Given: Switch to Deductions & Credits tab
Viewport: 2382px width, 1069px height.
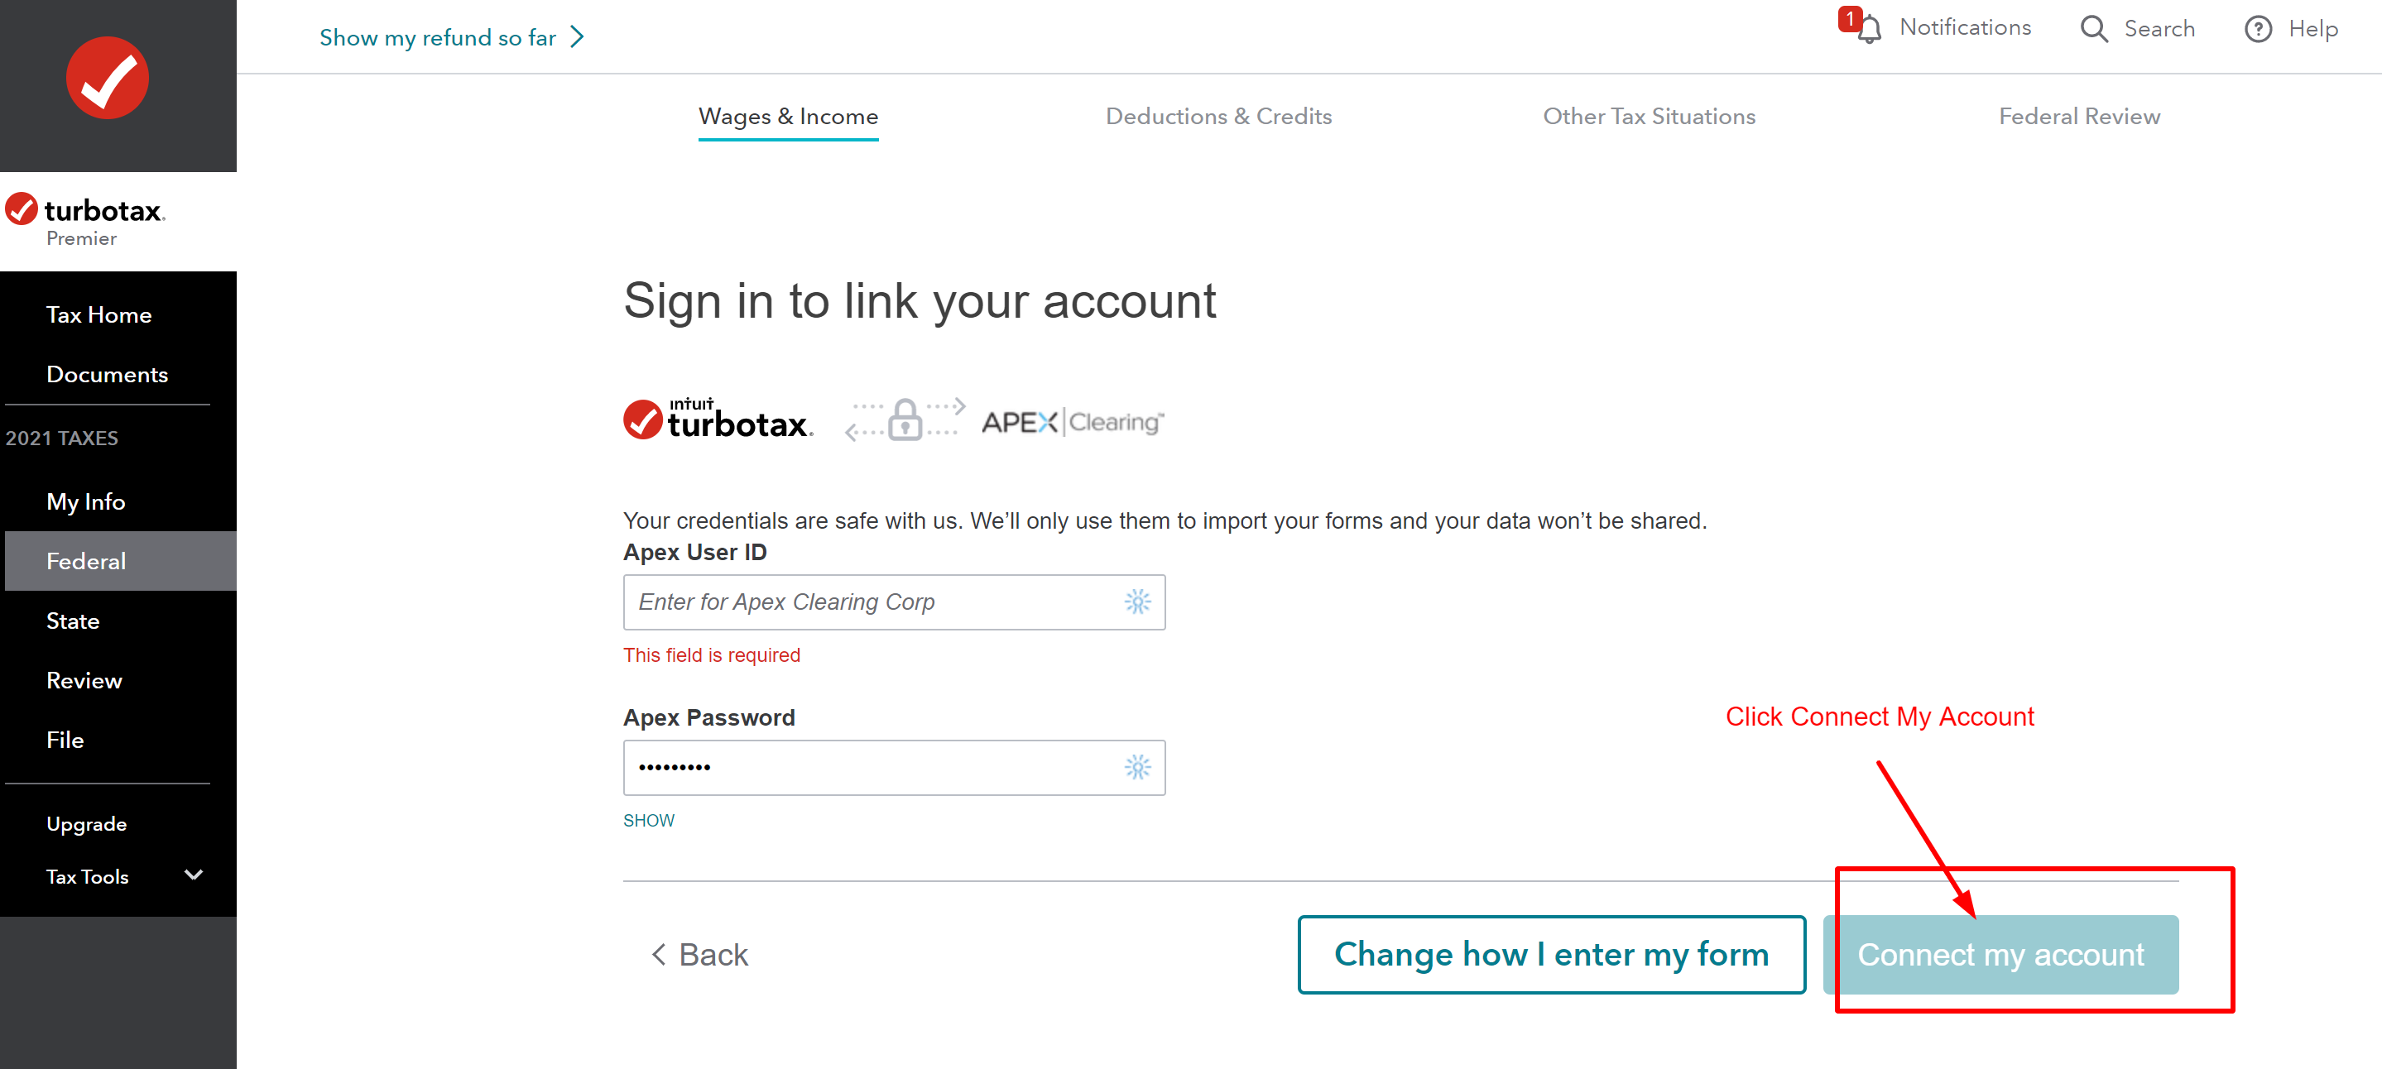Looking at the screenshot, I should pyautogui.click(x=1219, y=117).
